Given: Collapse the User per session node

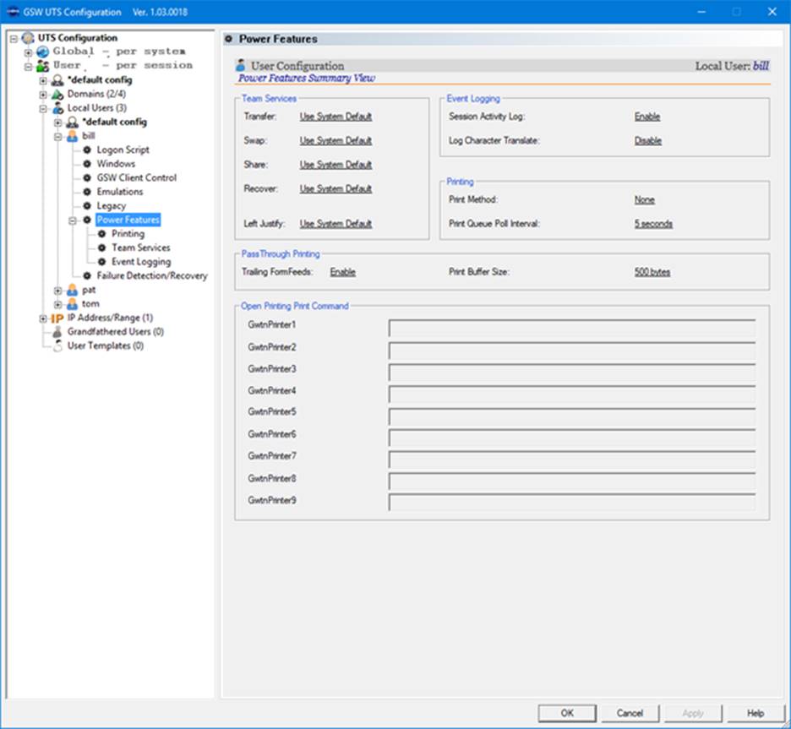Looking at the screenshot, I should click(x=28, y=67).
